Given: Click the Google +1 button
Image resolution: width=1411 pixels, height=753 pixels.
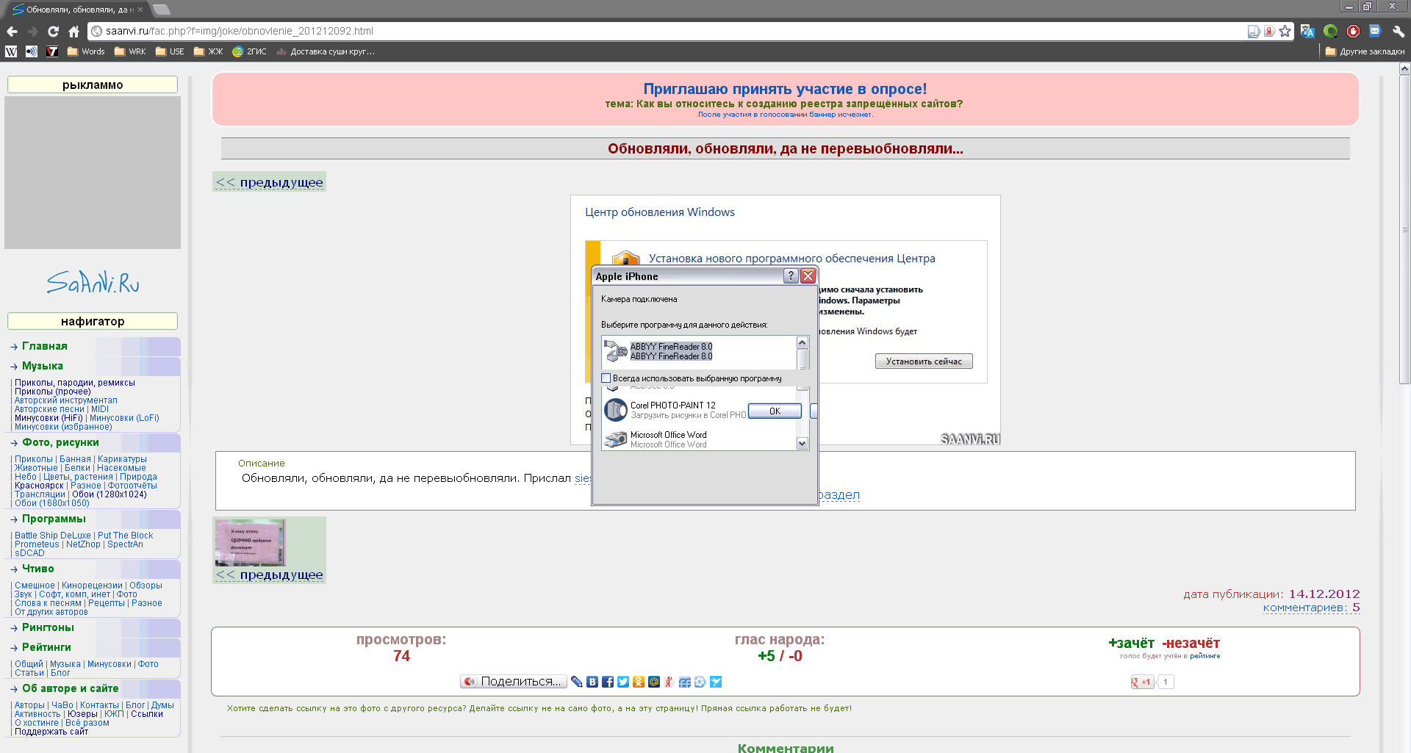Looking at the screenshot, I should [1142, 682].
